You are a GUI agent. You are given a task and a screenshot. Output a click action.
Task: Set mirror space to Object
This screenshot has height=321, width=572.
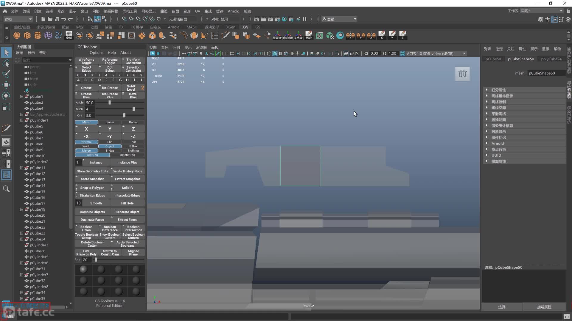coord(110,146)
